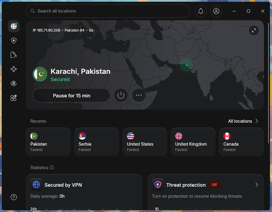Click the green server dot on map
Viewport: 272px width, 212px height.
(186, 65)
